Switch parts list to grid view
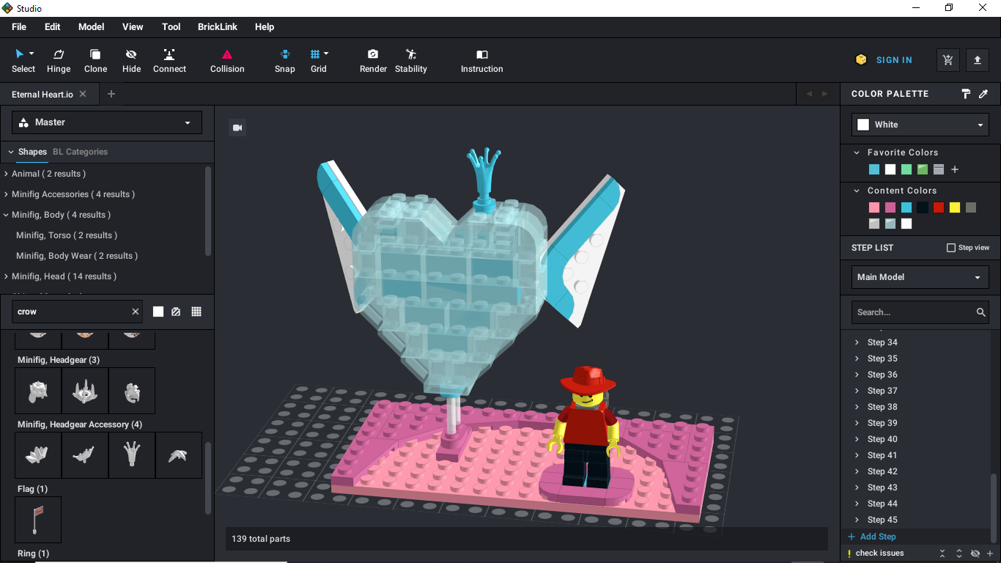Image resolution: width=1001 pixels, height=563 pixels. (x=196, y=312)
